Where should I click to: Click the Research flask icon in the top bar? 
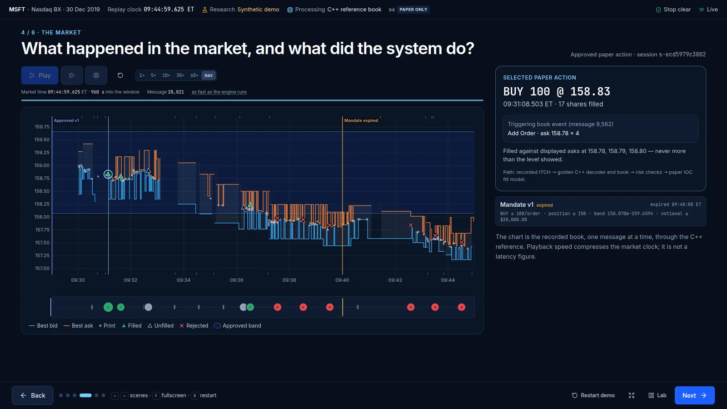pyautogui.click(x=204, y=10)
